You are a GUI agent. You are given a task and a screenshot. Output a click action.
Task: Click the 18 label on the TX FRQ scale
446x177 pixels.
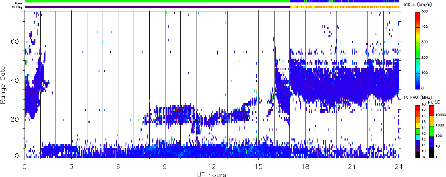pos(424,104)
